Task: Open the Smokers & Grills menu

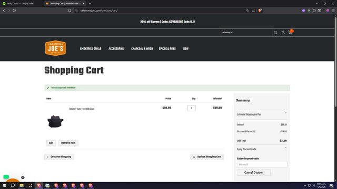Action: coord(91,49)
